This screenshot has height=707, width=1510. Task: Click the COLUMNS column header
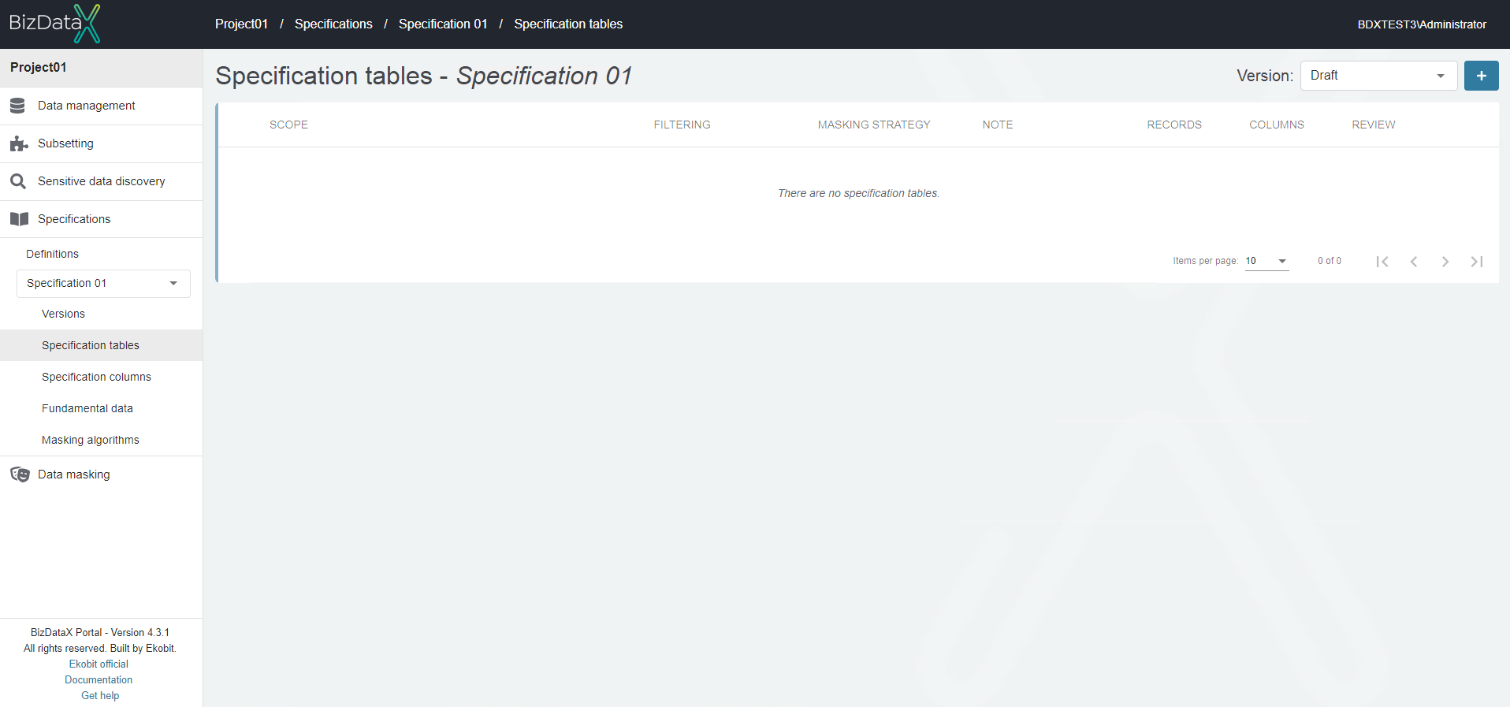pos(1277,125)
